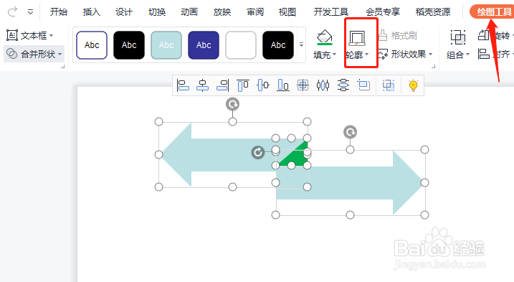Apply the white Abc style with purple outline

92,45
